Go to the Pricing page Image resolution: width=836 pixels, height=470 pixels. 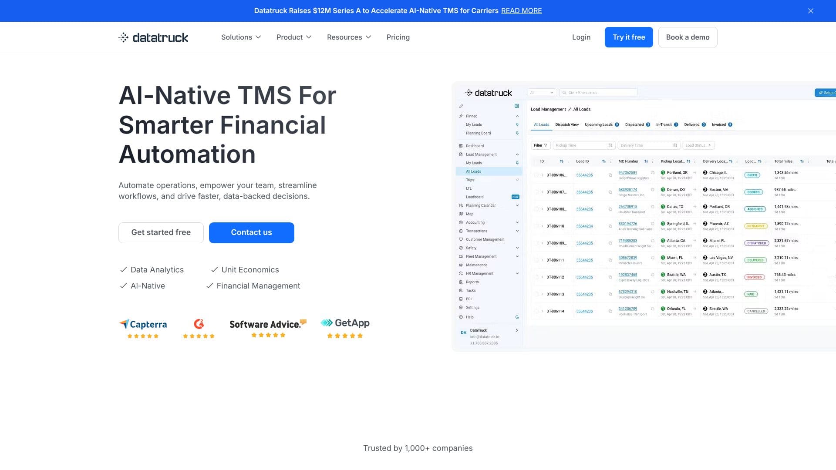pos(398,37)
